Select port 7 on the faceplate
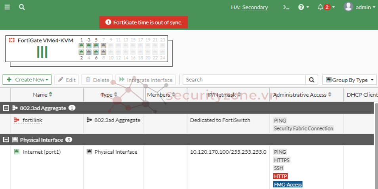Viewport: 378px width, 189px height. point(103,46)
